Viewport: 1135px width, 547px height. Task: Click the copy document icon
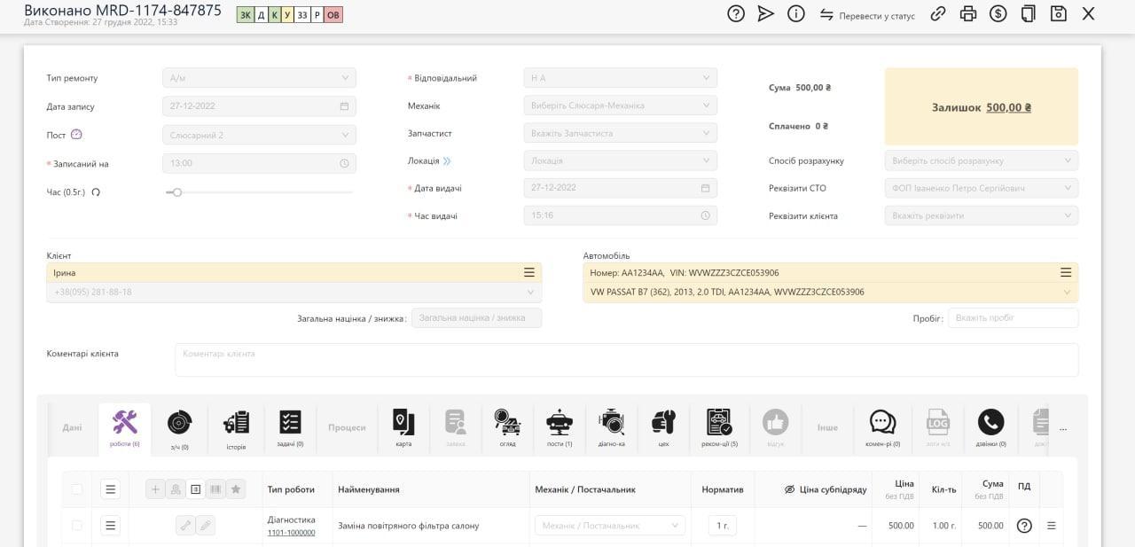click(x=1028, y=14)
